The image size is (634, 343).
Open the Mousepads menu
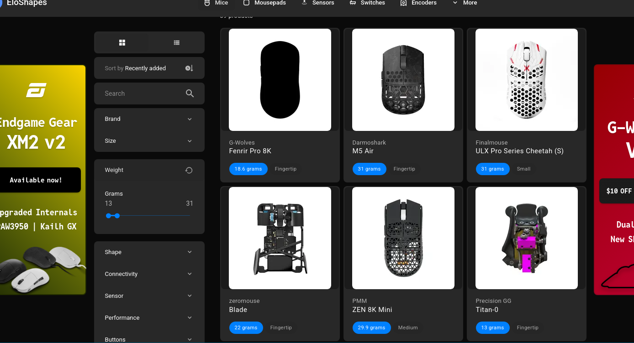click(264, 3)
